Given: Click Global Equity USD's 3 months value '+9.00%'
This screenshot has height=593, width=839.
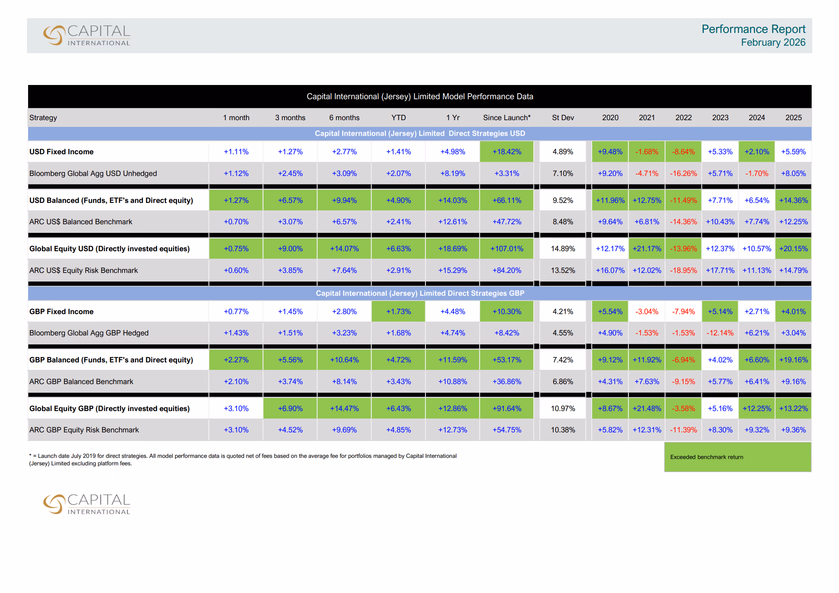Looking at the screenshot, I should click(290, 249).
